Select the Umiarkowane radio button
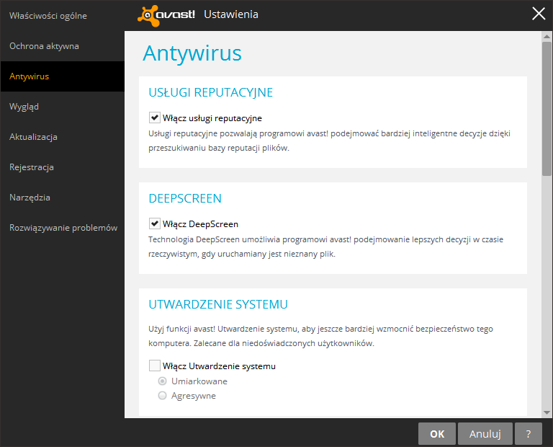 coord(162,381)
